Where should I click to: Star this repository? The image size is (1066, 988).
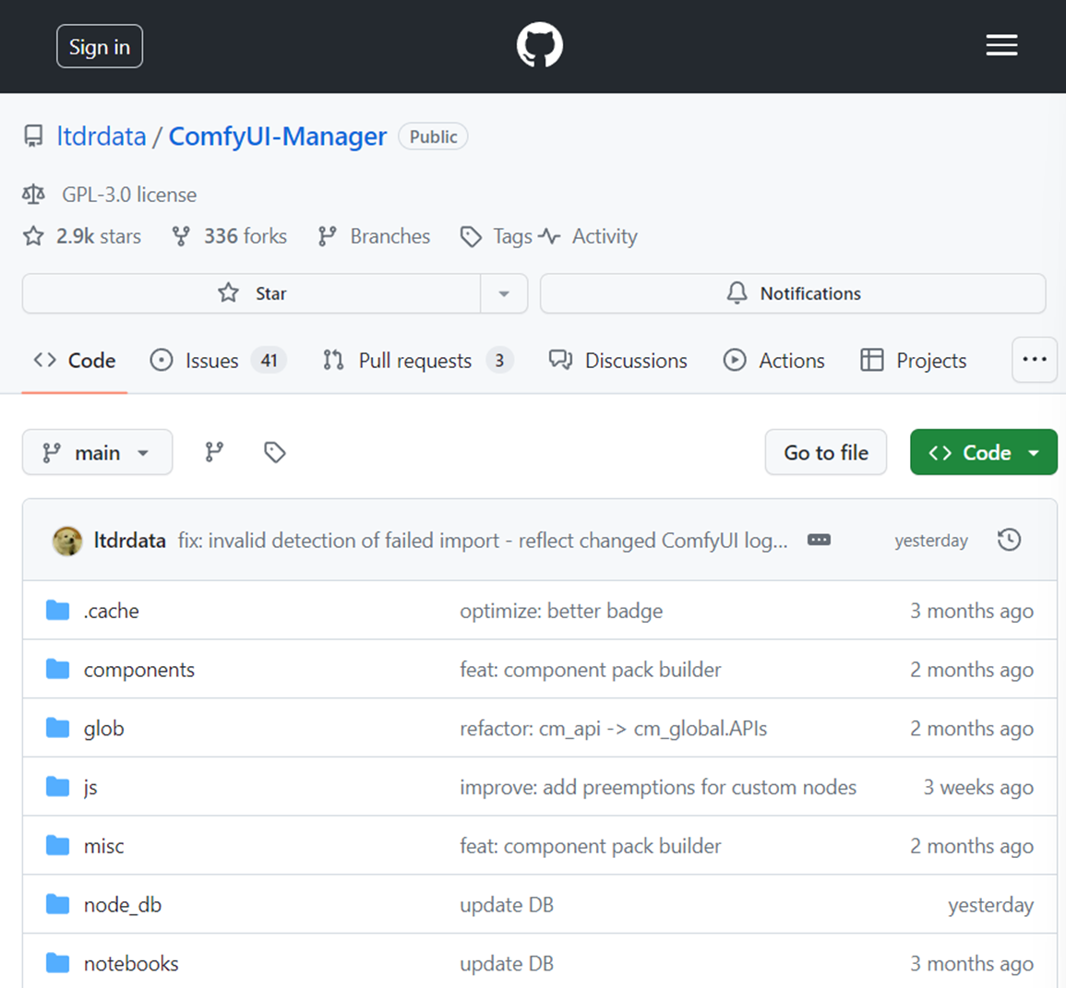[252, 293]
